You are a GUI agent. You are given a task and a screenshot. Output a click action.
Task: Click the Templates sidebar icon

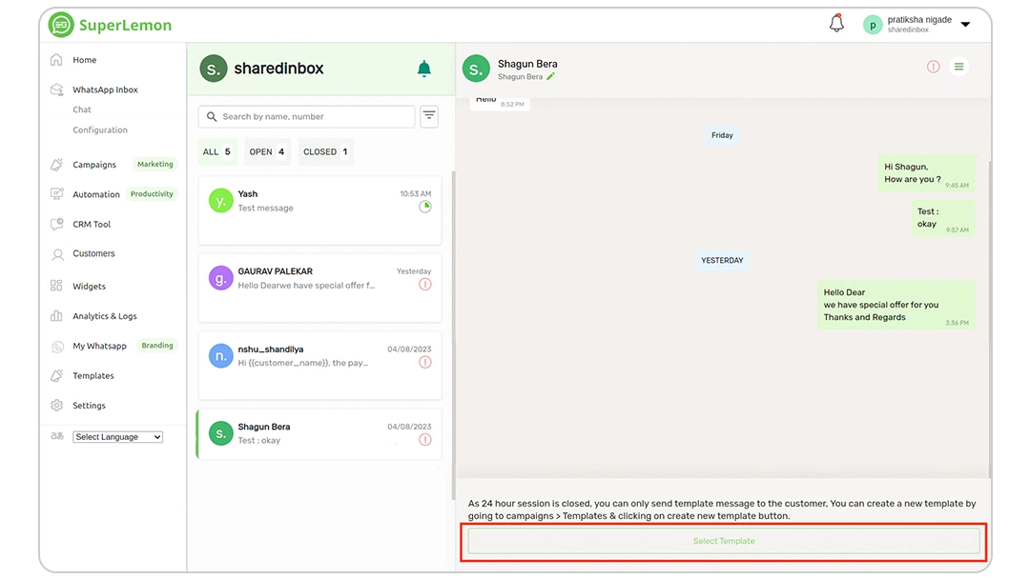[56, 375]
